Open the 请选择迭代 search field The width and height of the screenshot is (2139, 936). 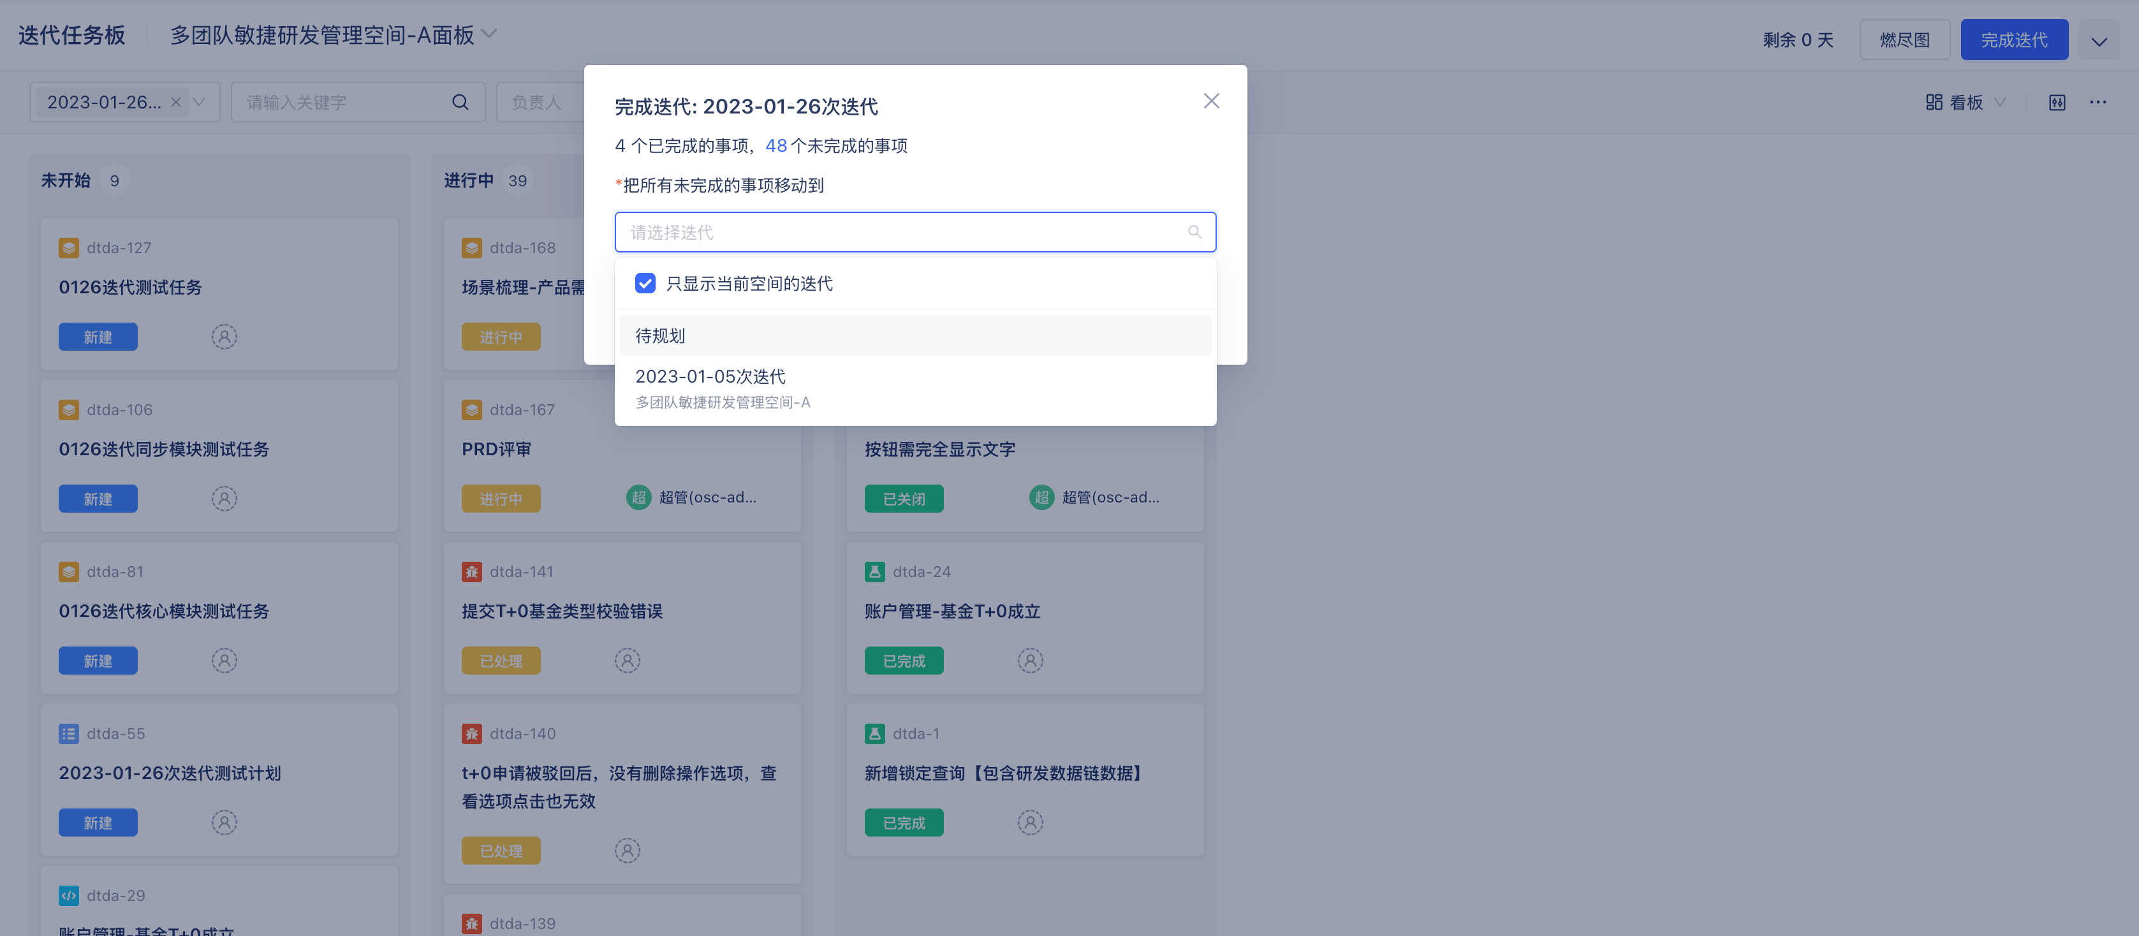coord(915,231)
